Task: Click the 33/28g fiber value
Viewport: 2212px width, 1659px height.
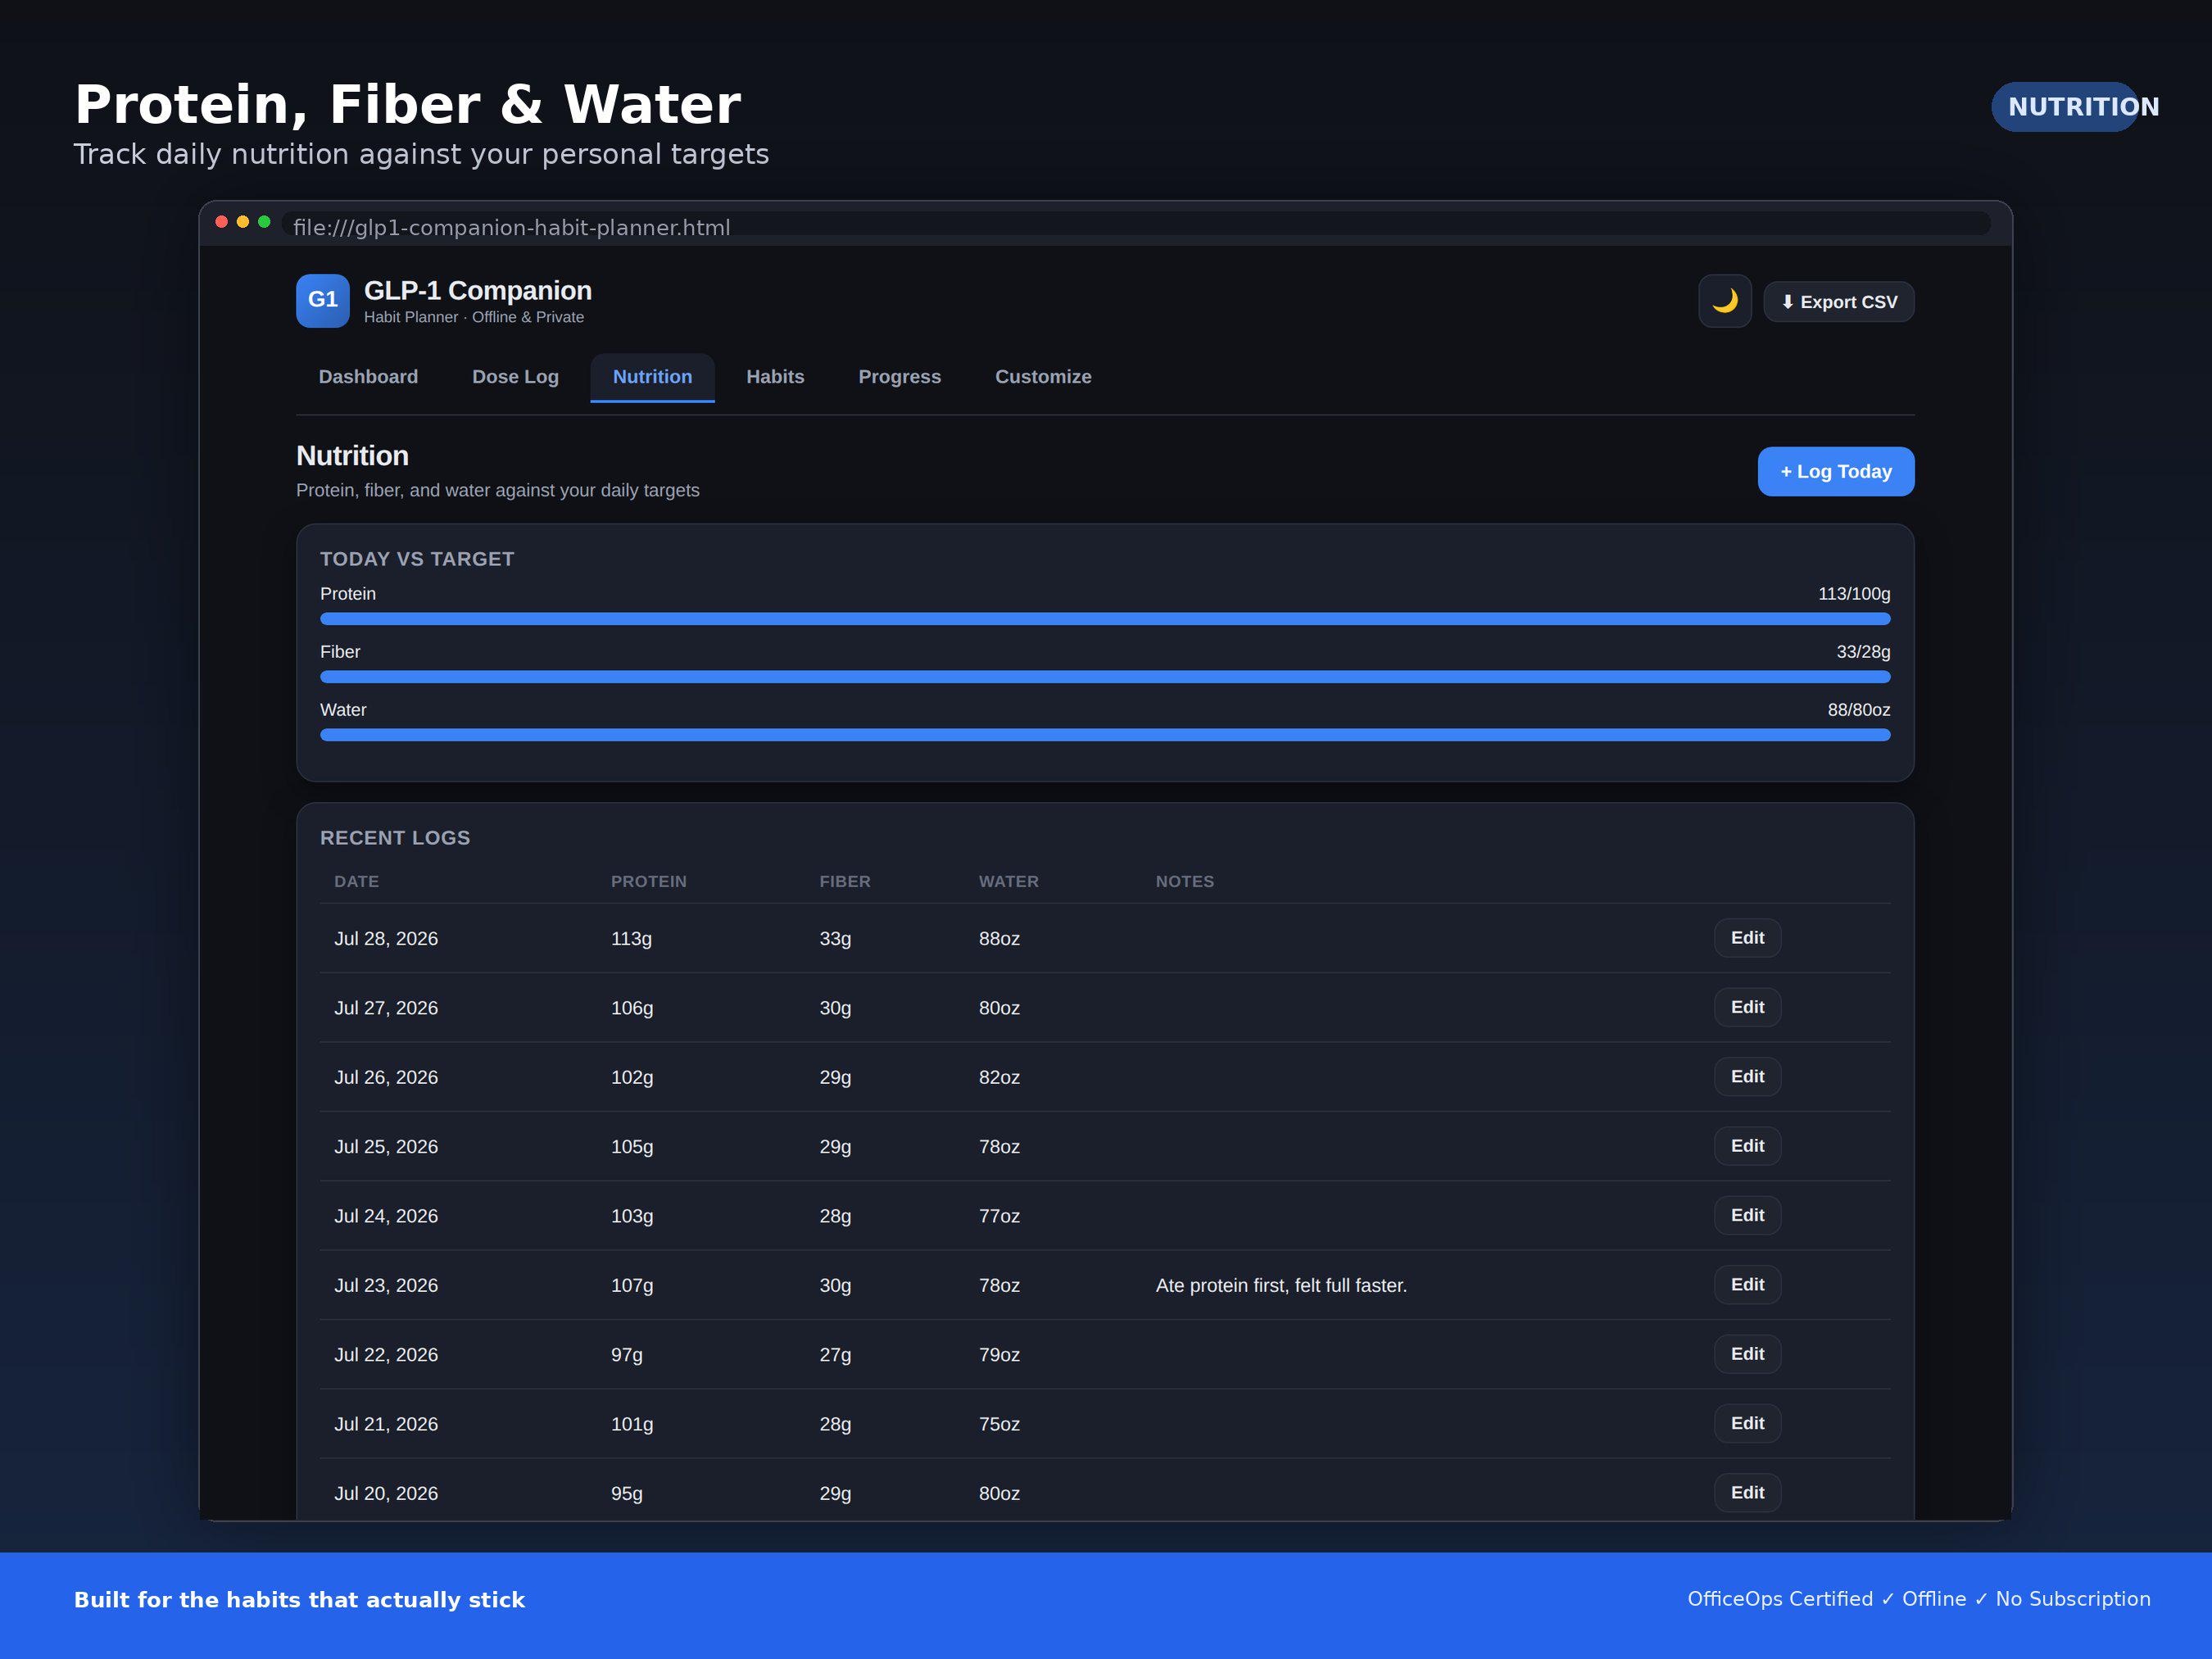Action: pyautogui.click(x=1863, y=652)
